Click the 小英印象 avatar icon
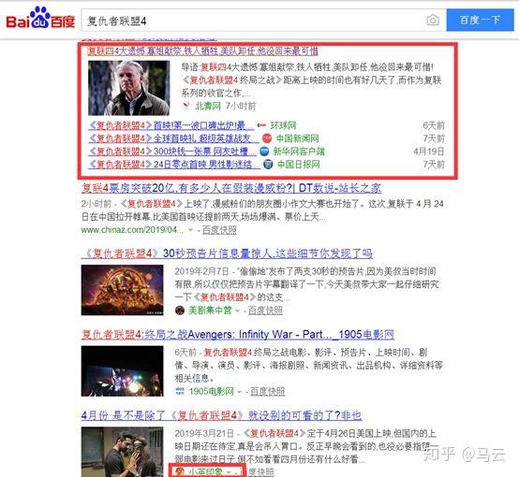Screen dimensions: 519x477 180,471
